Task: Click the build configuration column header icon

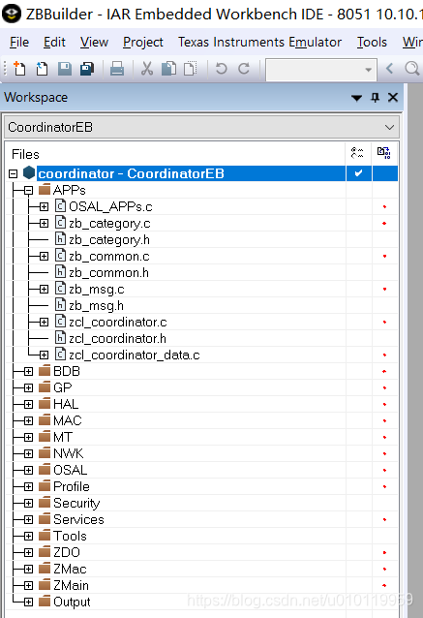Action: tap(357, 152)
